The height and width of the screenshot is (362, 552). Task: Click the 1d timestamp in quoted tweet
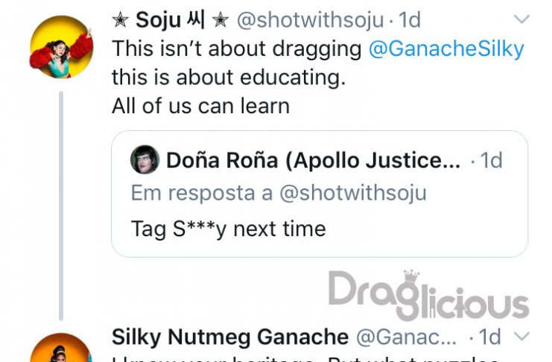(491, 161)
